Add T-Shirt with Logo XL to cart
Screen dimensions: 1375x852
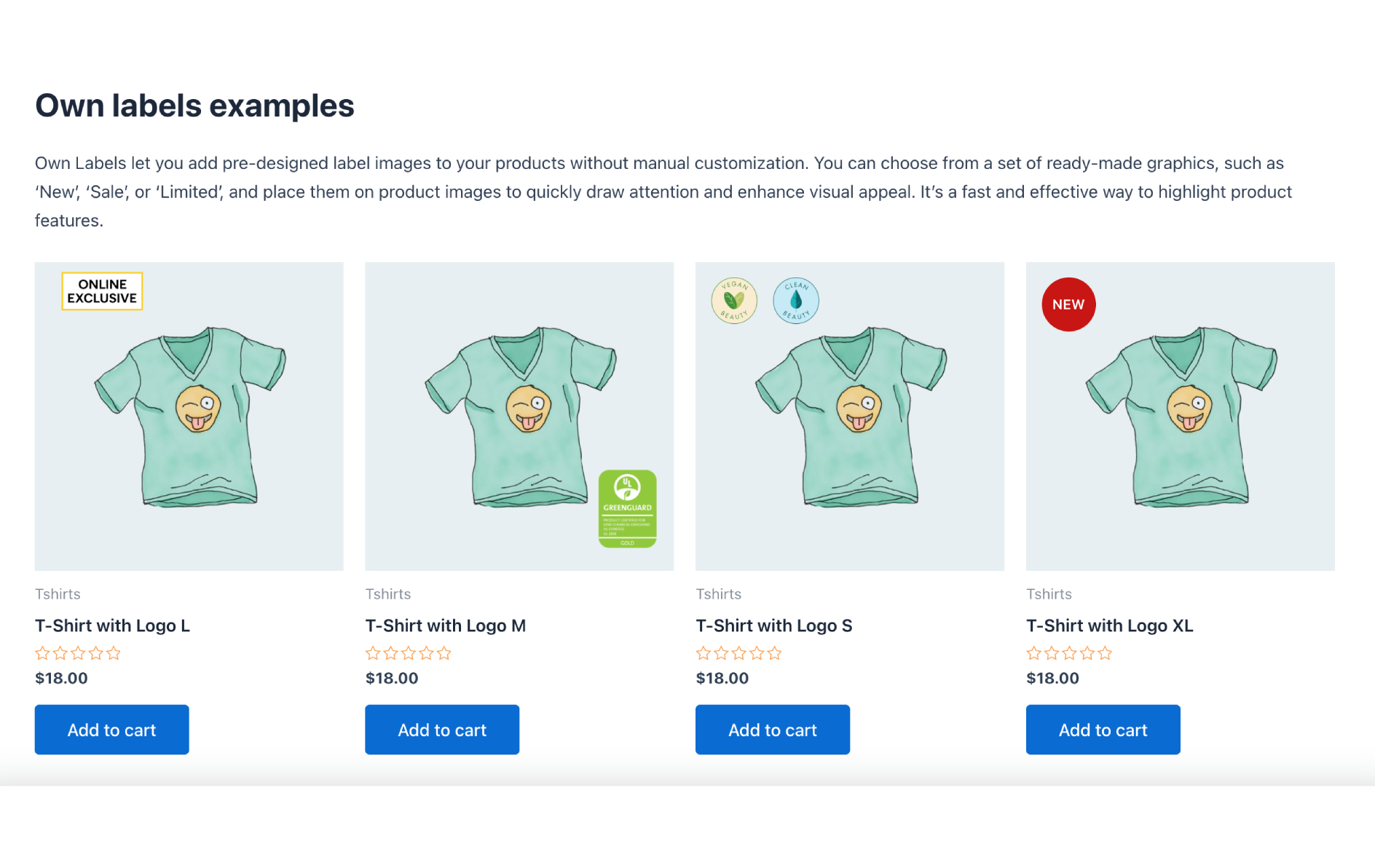coord(1103,730)
